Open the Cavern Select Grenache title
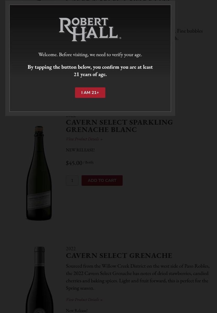 pos(119,256)
